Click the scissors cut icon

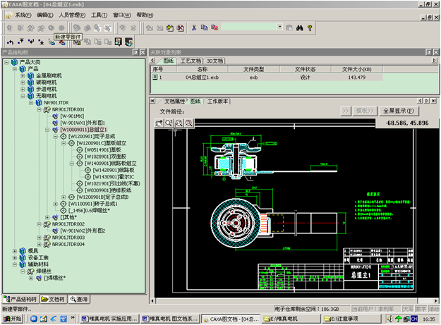(x=194, y=27)
